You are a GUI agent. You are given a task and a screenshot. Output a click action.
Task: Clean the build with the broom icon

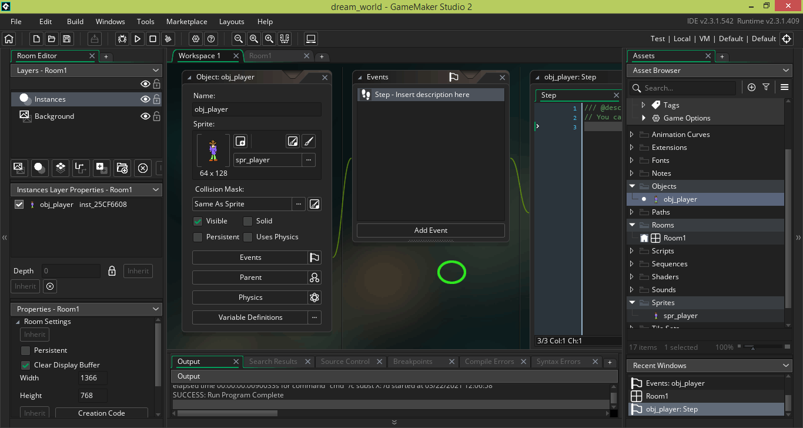(x=168, y=39)
